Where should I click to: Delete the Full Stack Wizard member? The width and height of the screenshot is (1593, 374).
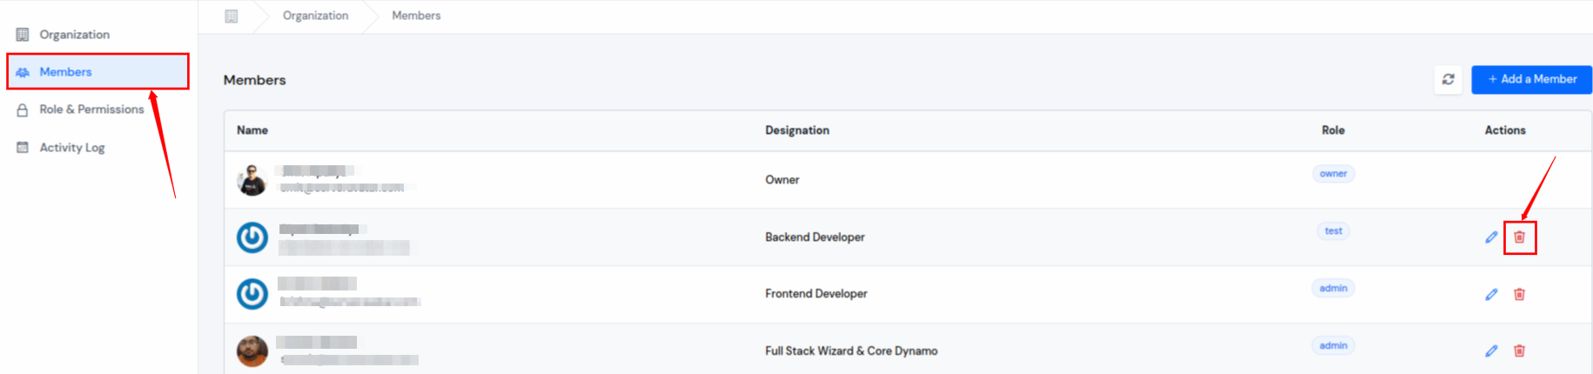point(1519,351)
